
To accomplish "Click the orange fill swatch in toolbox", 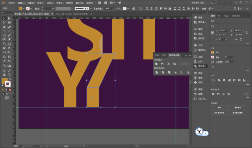I will pos(5,81).
